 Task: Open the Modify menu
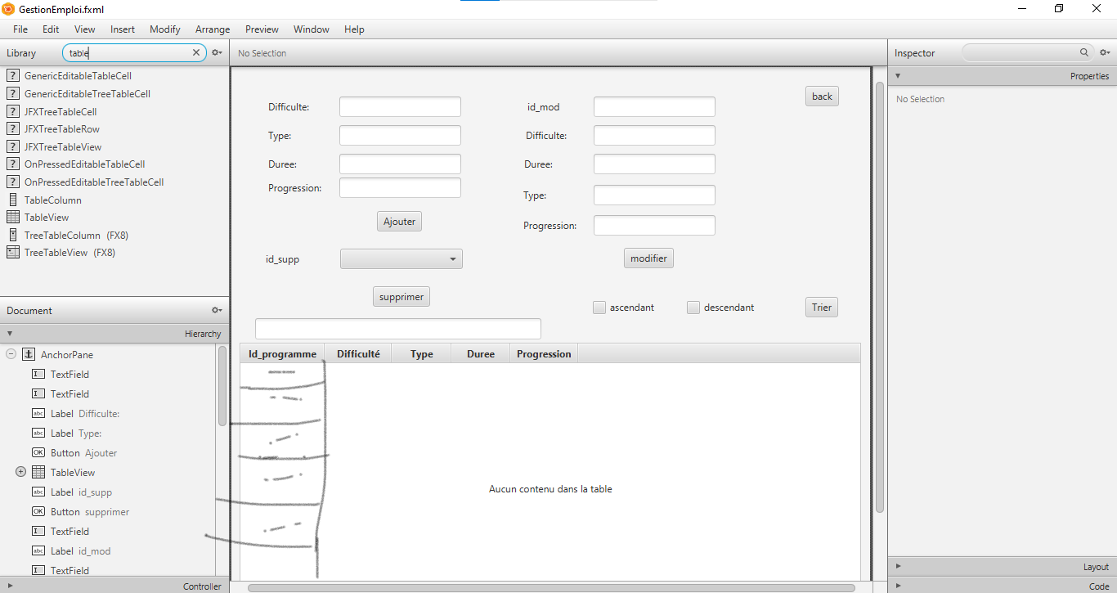pos(164,29)
